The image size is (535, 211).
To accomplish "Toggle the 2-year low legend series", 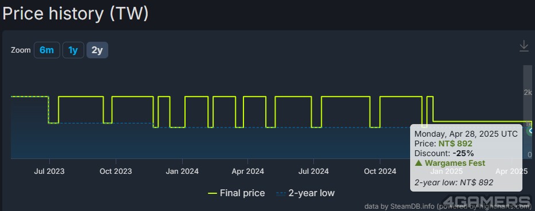I will click(305, 193).
